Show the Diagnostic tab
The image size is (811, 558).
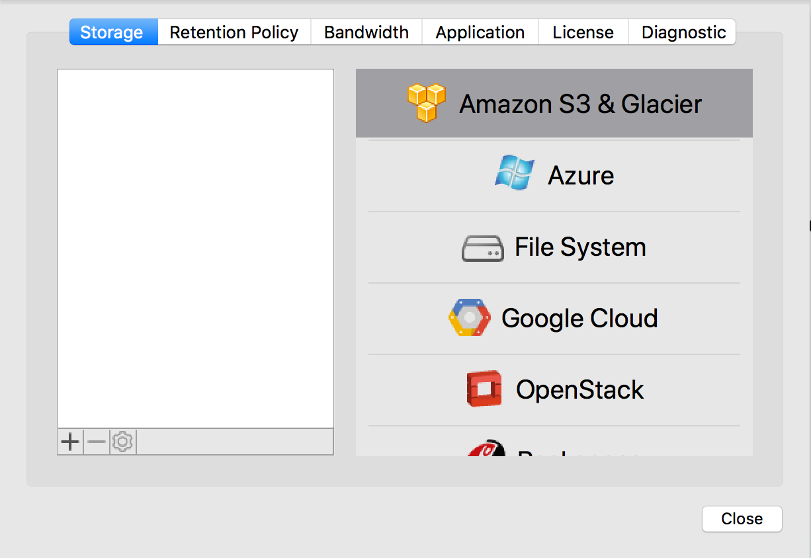(682, 32)
